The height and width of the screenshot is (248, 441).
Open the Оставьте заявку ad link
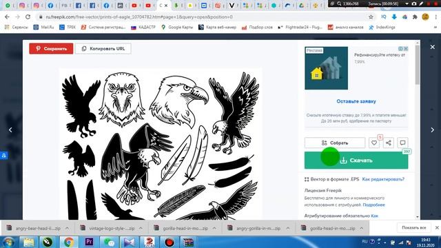click(x=356, y=101)
